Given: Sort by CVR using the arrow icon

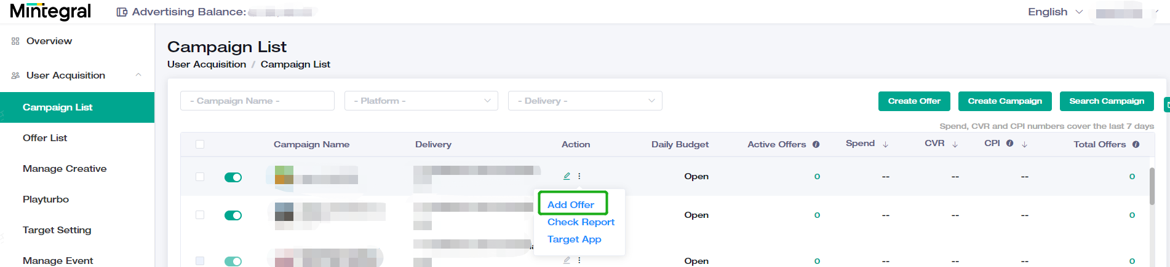Looking at the screenshot, I should pyautogui.click(x=955, y=144).
